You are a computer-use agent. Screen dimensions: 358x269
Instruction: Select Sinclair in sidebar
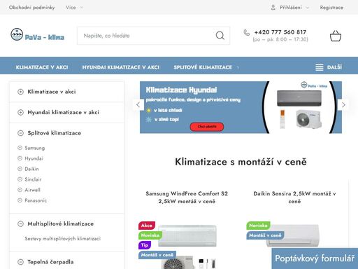(x=33, y=179)
